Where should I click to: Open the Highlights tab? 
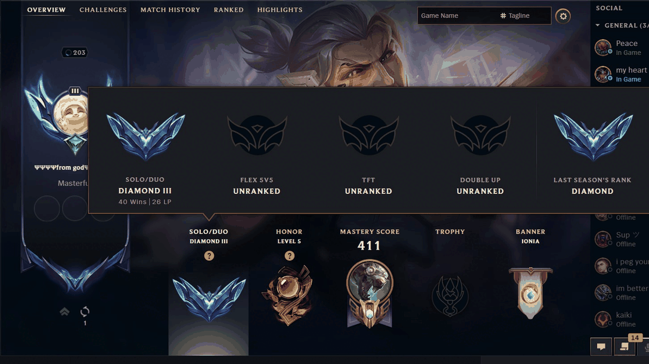[x=280, y=10]
